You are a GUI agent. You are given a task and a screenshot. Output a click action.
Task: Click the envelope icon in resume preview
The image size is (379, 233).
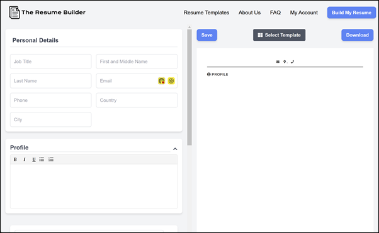click(278, 62)
